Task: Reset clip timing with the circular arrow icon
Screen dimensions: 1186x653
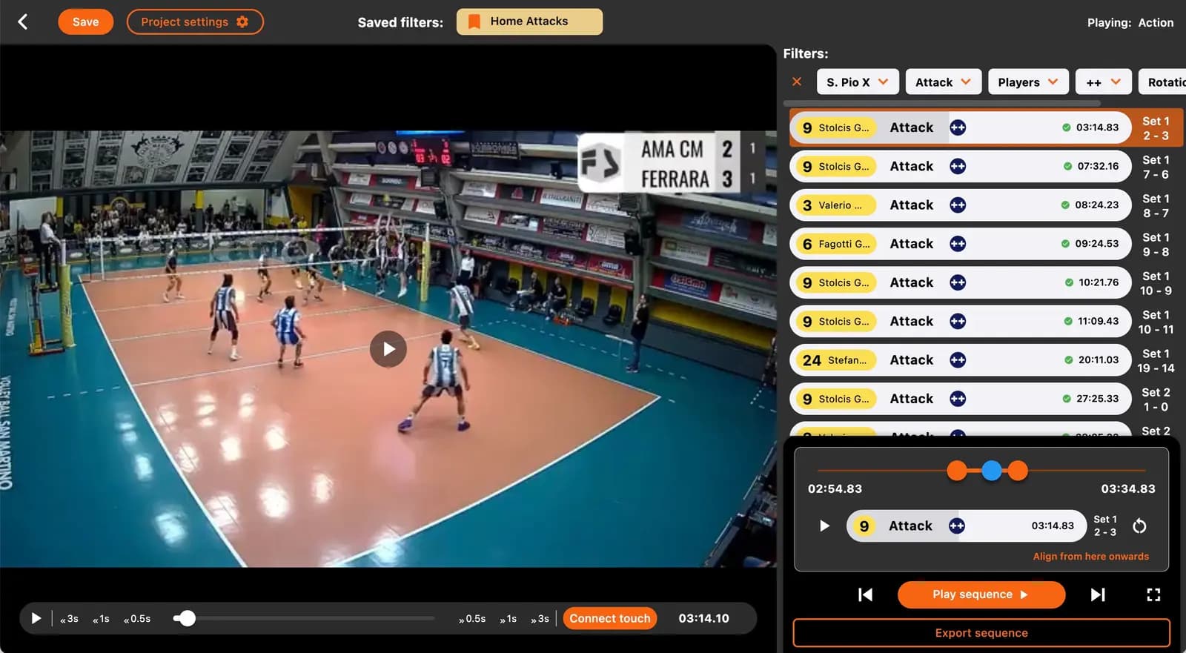Action: pos(1139,526)
